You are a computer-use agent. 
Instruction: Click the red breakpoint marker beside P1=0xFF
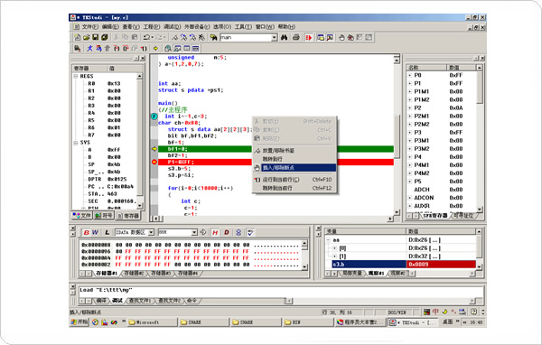(x=154, y=162)
